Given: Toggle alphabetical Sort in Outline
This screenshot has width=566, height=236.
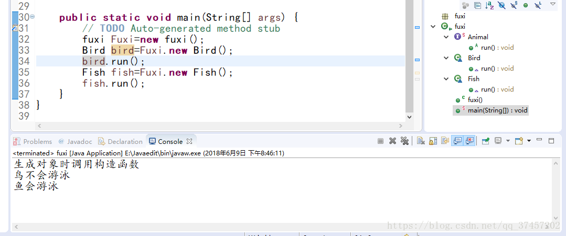Looking at the screenshot, I should pos(489,5).
